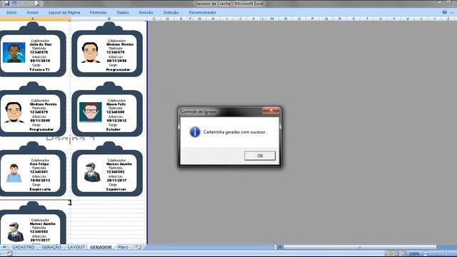The width and height of the screenshot is (457, 257).
Task: Click the Técnico TI cargo text
Action: coord(40,70)
